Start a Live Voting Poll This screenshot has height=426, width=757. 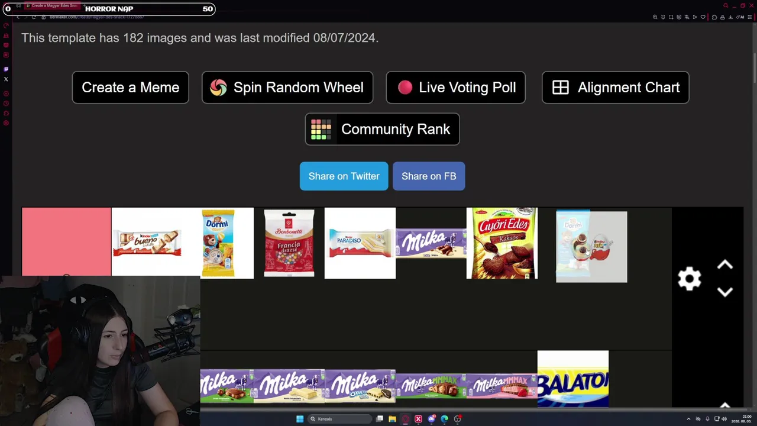(455, 88)
